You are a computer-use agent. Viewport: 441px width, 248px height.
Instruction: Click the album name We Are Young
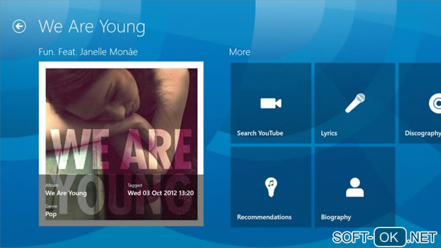[x=66, y=193]
